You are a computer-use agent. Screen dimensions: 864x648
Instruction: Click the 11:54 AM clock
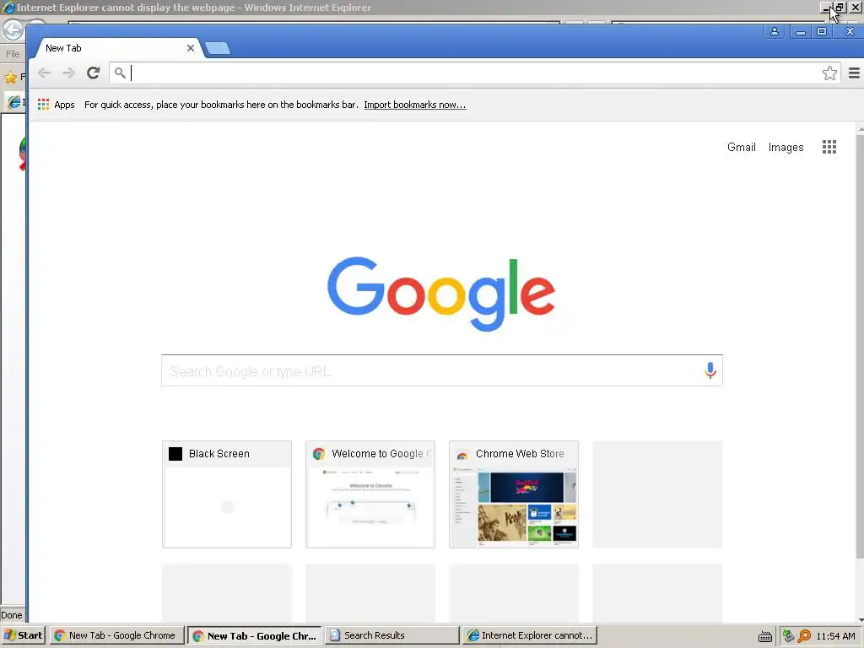[835, 636]
